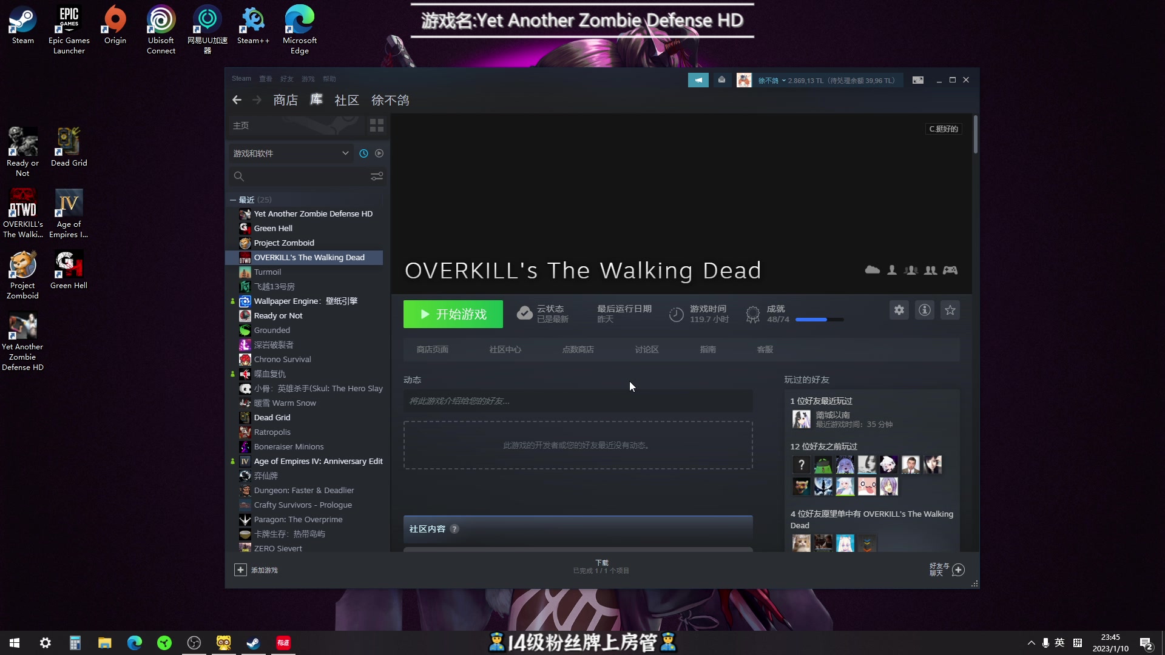Expand 游戏和软件 filter dropdown

point(290,153)
